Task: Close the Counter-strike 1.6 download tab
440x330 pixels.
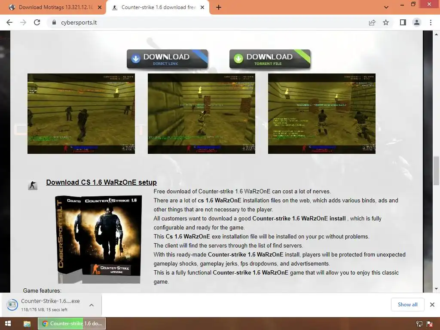Action: click(x=202, y=8)
